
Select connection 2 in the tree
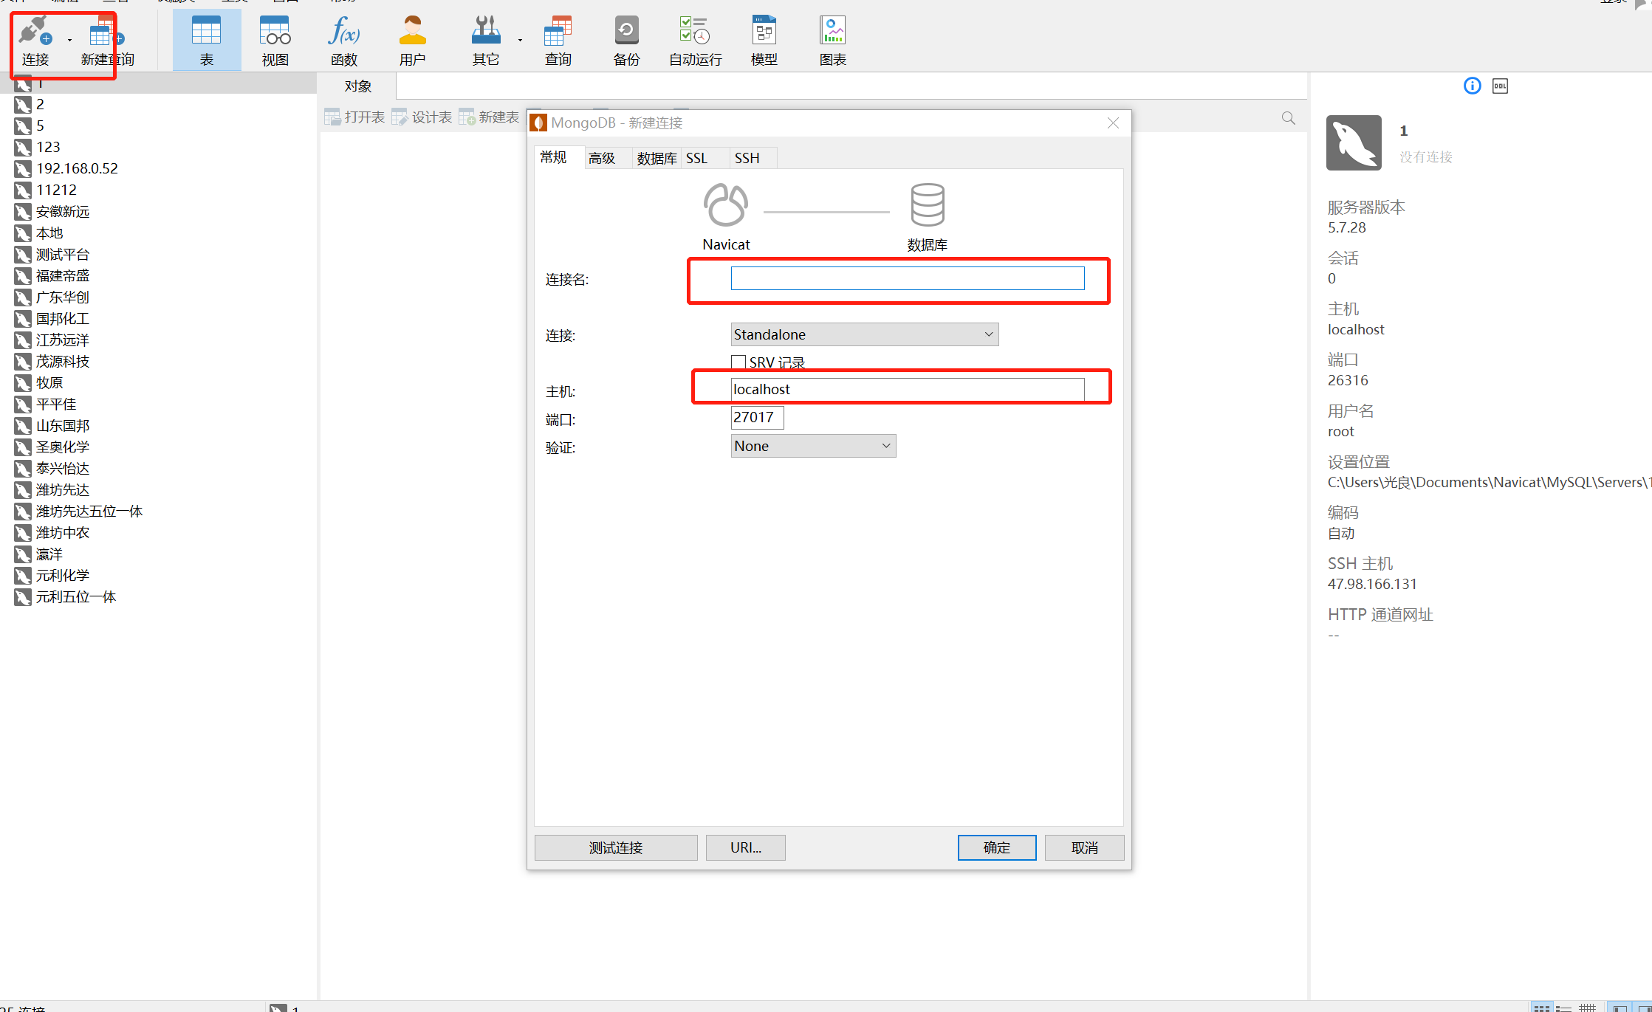(x=158, y=104)
